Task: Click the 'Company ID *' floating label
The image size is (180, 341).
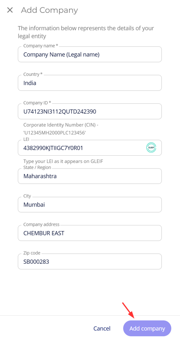Action: coord(37,103)
